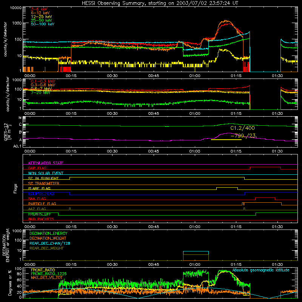Select the 12-25 keV legend label

pos(41,17)
